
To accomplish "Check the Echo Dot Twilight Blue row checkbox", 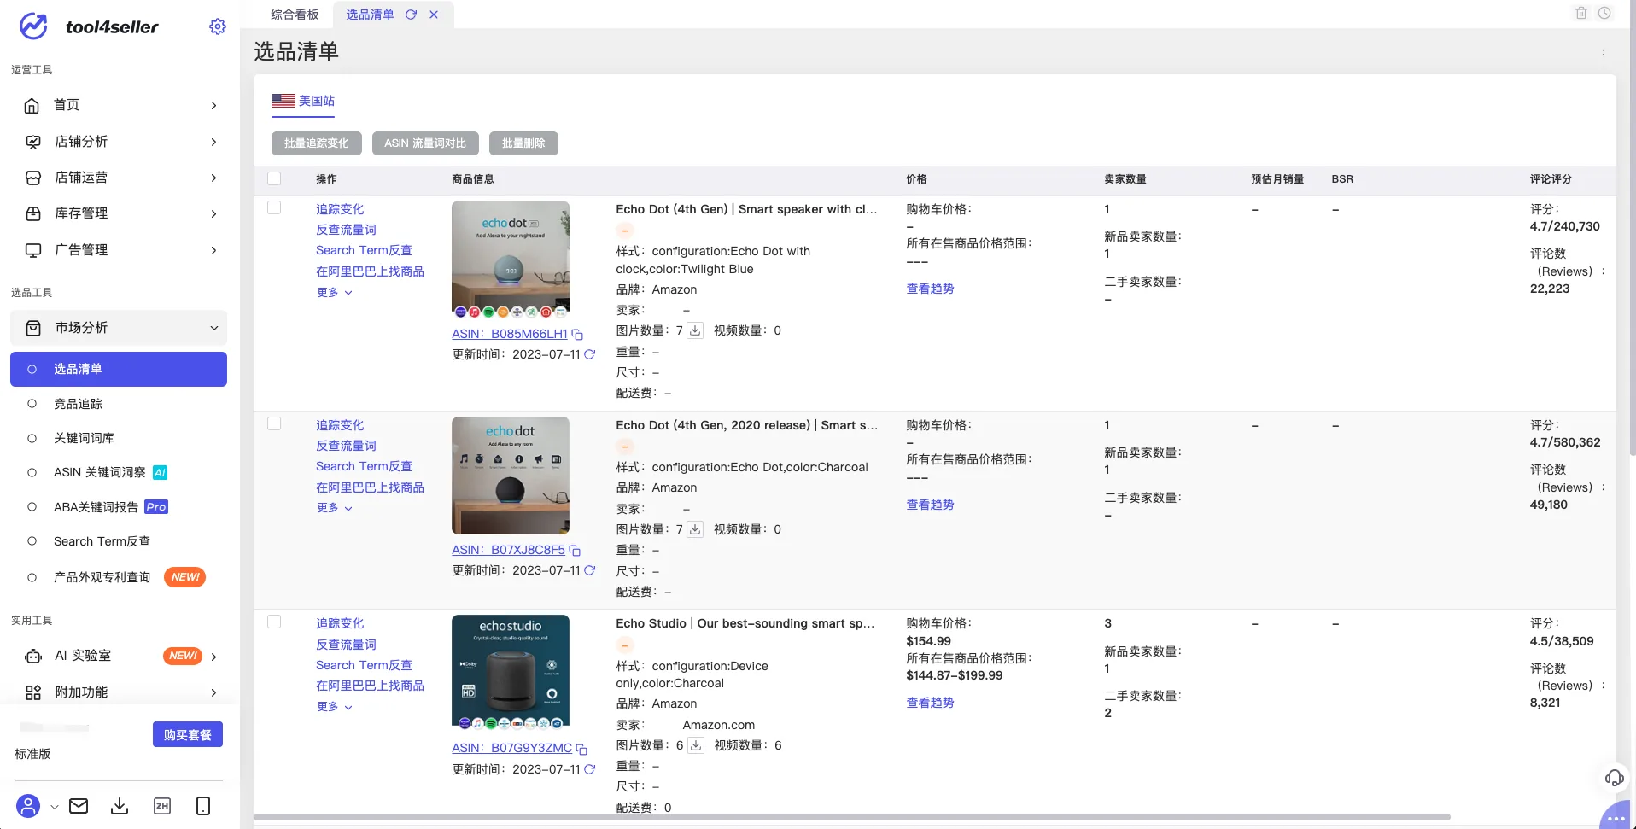I will click(274, 207).
